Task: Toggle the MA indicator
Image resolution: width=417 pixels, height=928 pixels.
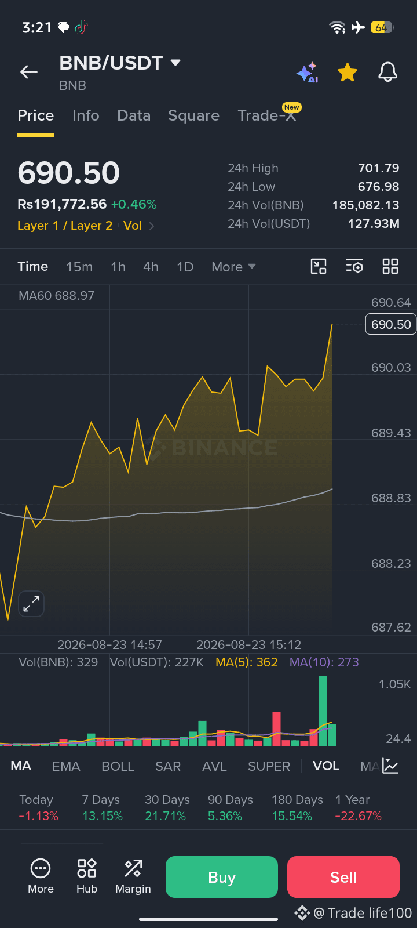Action: tap(21, 766)
